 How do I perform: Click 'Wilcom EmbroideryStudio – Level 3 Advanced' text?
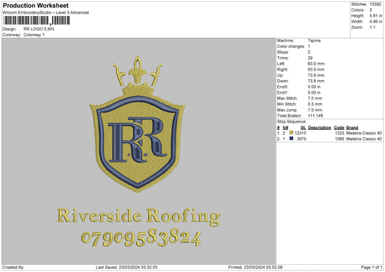[x=46, y=13]
